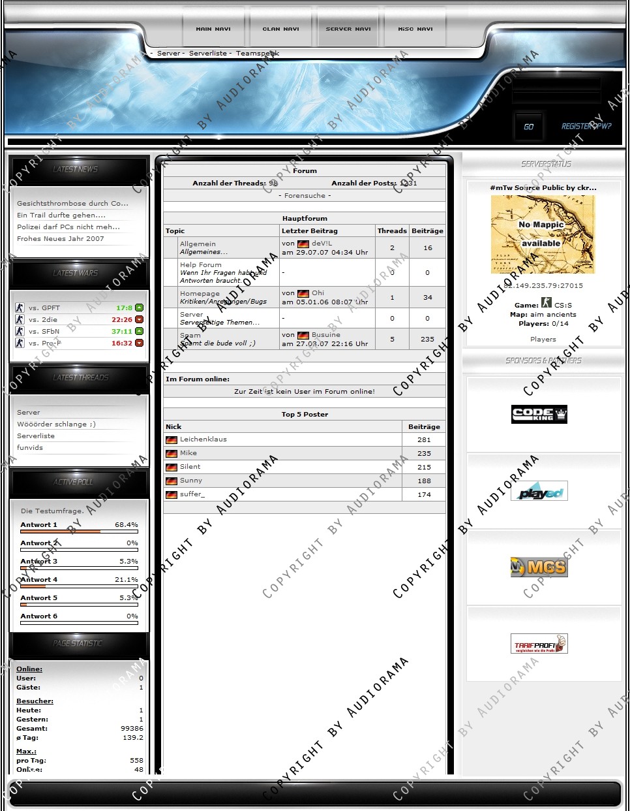630x811 pixels.
Task: Open the Server topic in Hauptforum
Action: click(x=192, y=314)
